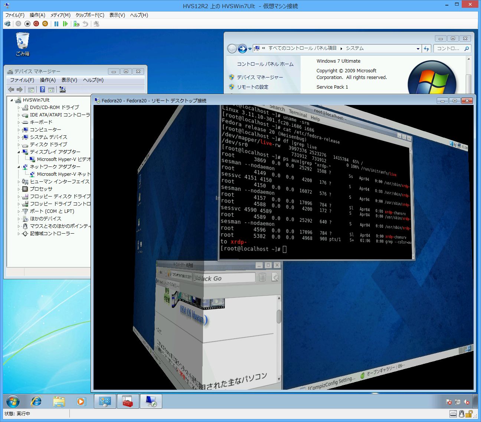This screenshot has height=422, width=481.
Task: Open Windows Explorer folder icon on taskbar
Action: click(x=59, y=401)
